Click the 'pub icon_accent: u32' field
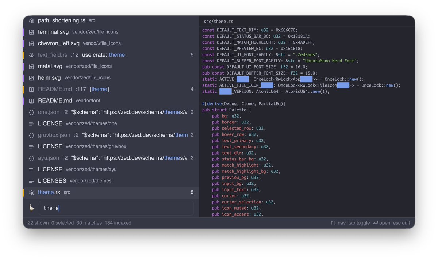The image size is (438, 259). pos(238,214)
